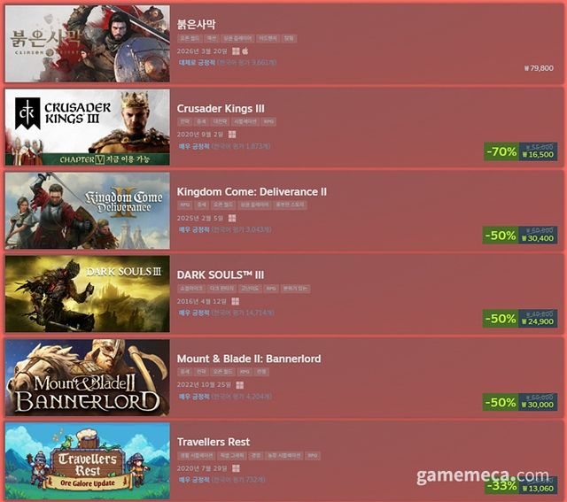Click the RPG tag under Crusader Kings III
This screenshot has width=567, height=502.
tap(268, 122)
